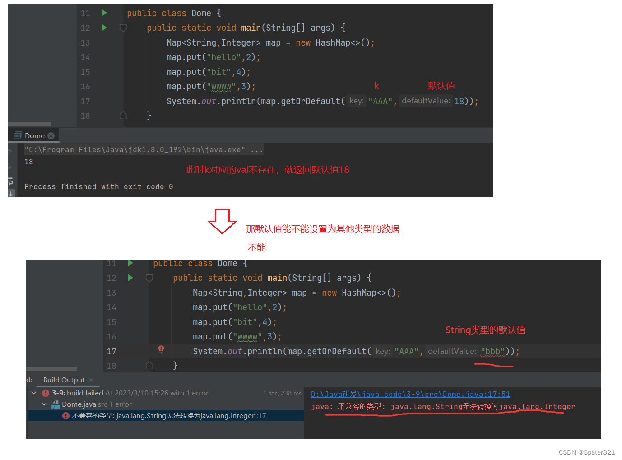Run main from line 12 arrow above Build Output
The image size is (622, 460).
click(x=130, y=278)
